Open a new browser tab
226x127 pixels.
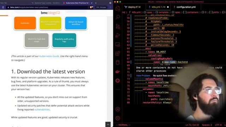pos(96,3)
